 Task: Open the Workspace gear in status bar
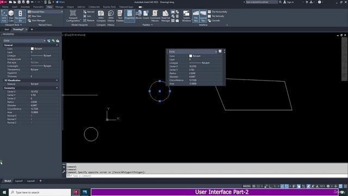click(328, 186)
